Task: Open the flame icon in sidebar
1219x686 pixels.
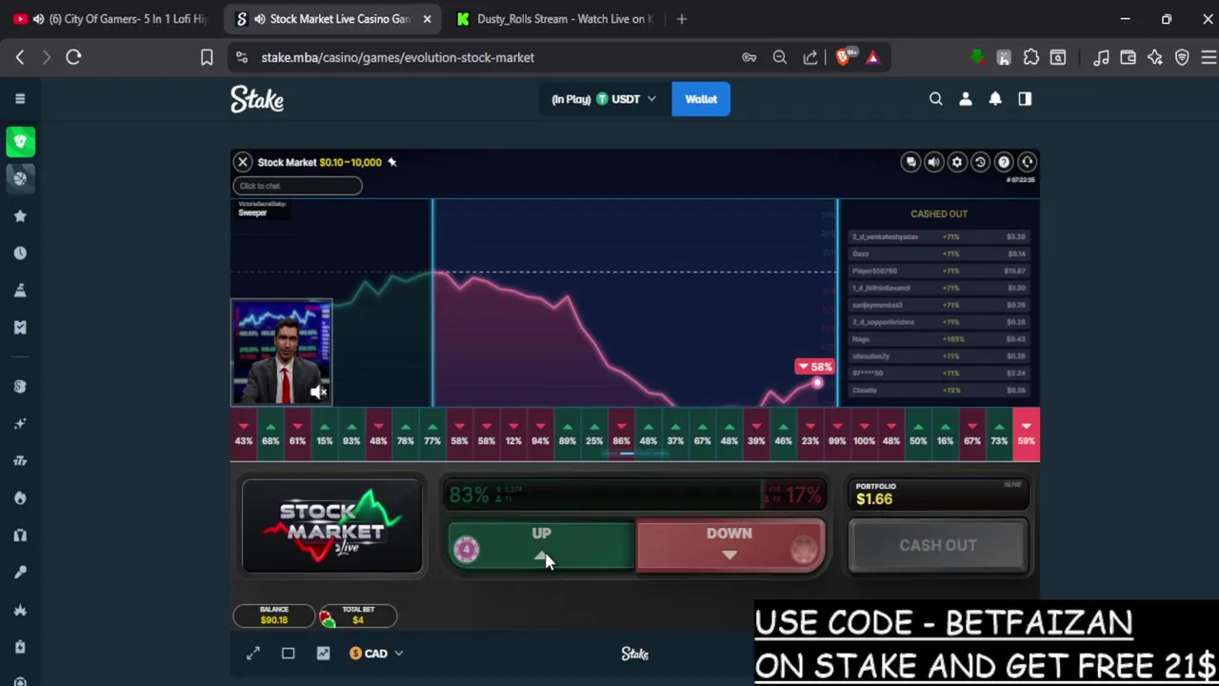Action: point(20,498)
